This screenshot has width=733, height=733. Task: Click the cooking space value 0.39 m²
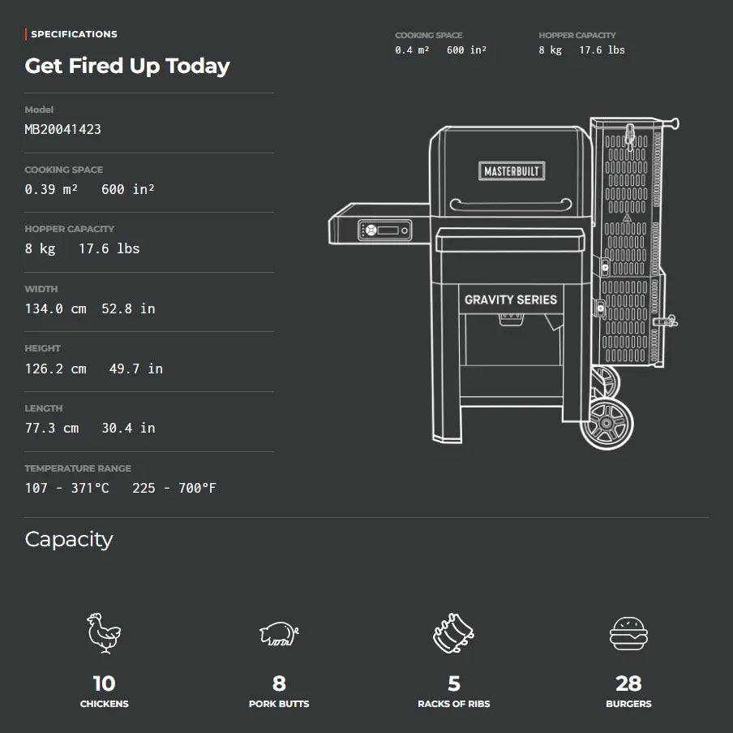click(x=51, y=189)
